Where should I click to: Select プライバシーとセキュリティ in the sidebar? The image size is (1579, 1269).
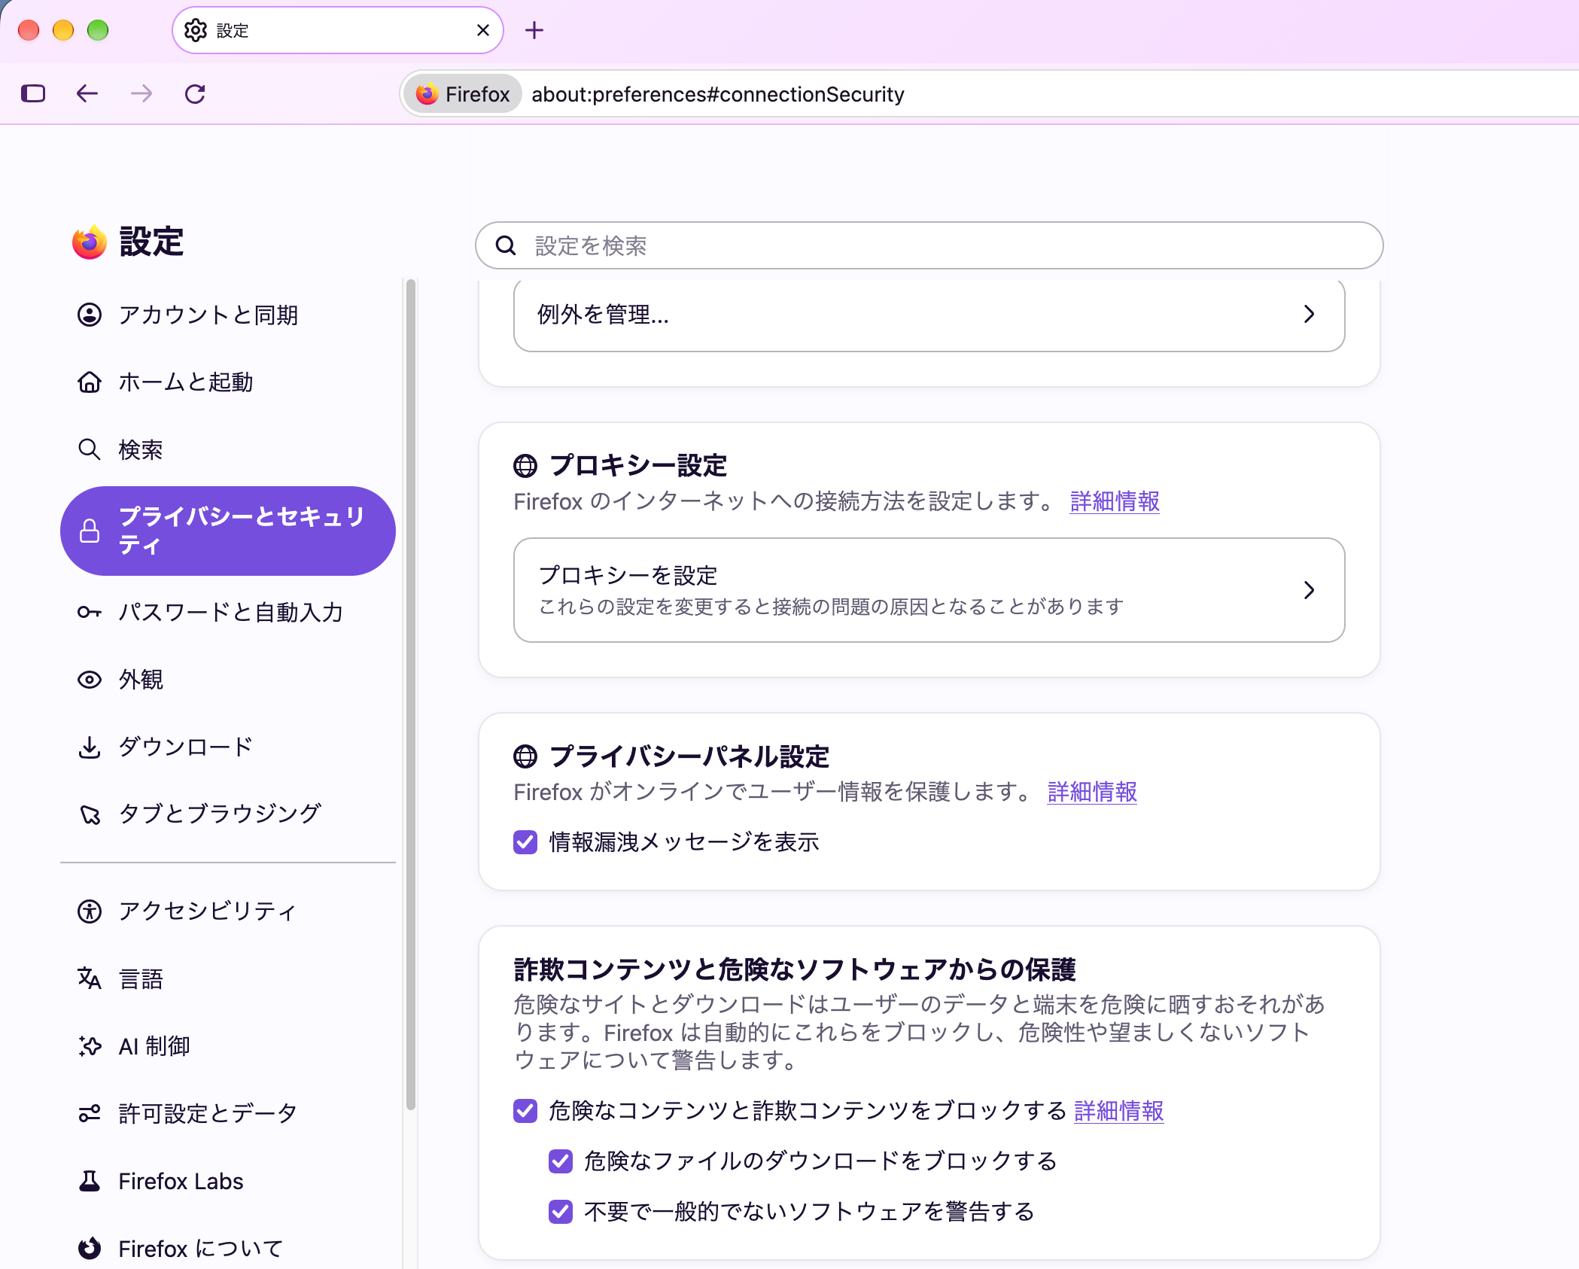click(x=228, y=531)
